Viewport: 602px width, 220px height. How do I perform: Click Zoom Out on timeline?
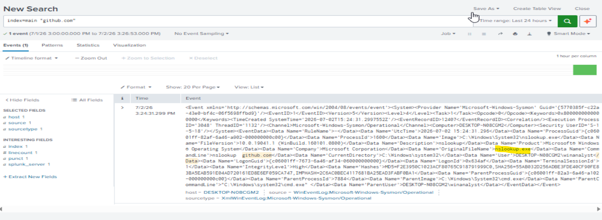(91, 58)
